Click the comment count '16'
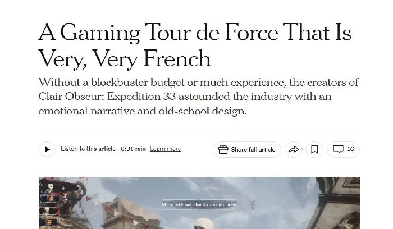 click(x=350, y=149)
